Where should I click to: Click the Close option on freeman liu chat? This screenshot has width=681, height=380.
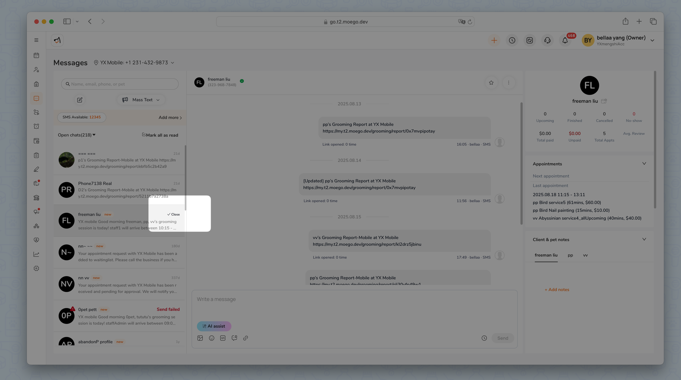pyautogui.click(x=174, y=215)
